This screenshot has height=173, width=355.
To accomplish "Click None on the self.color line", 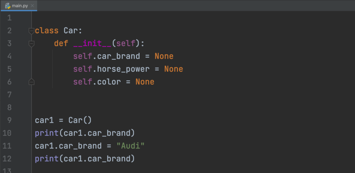I will (x=145, y=82).
